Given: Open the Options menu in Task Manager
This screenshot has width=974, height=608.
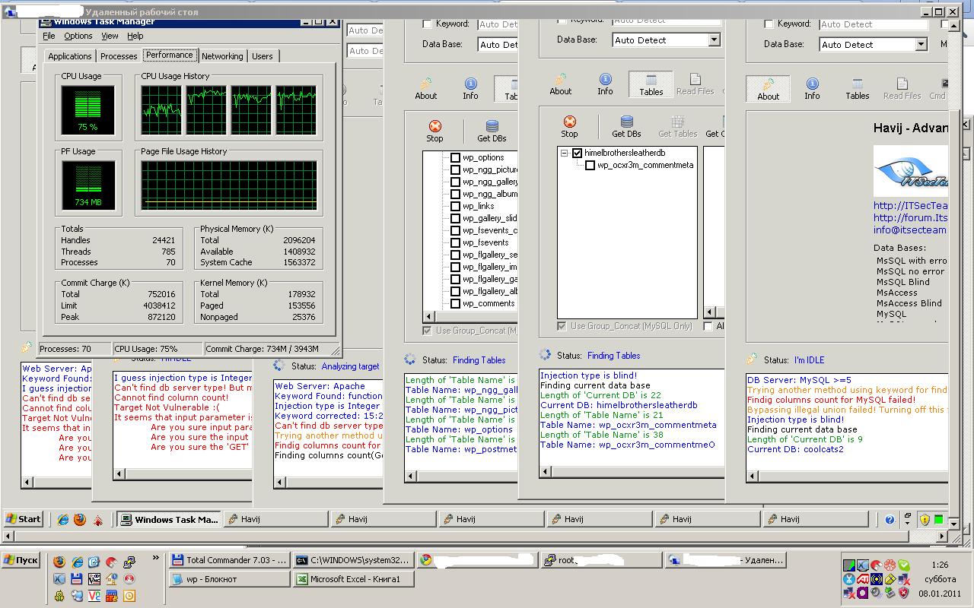Looking at the screenshot, I should [x=78, y=36].
